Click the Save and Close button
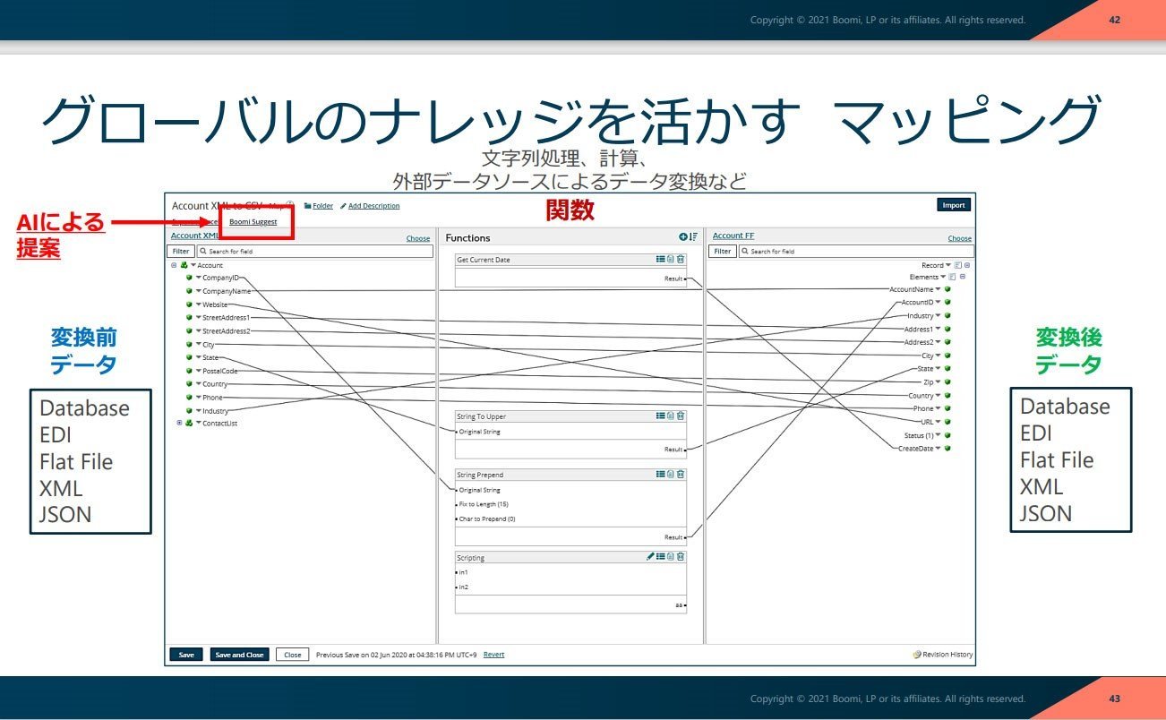Screen dimensions: 1166x720 point(240,655)
